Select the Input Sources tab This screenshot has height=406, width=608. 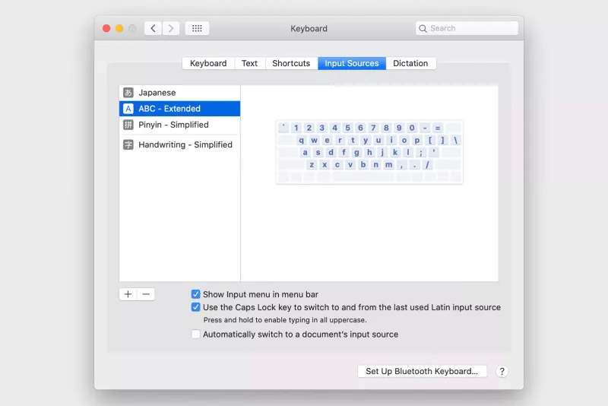point(352,63)
